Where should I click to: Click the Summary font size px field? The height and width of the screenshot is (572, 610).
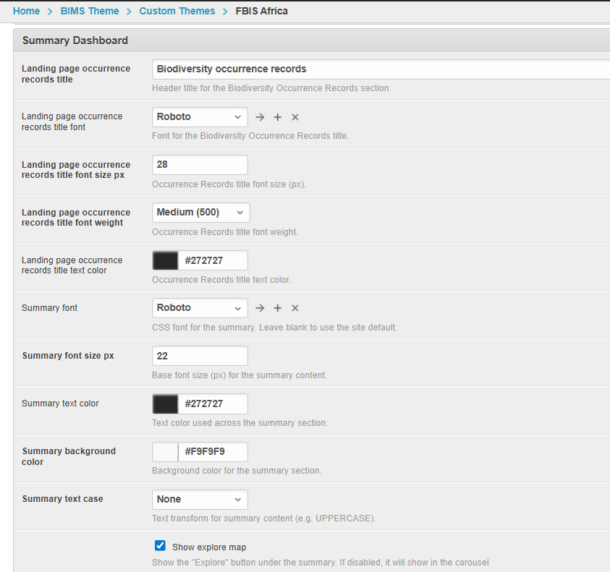200,356
